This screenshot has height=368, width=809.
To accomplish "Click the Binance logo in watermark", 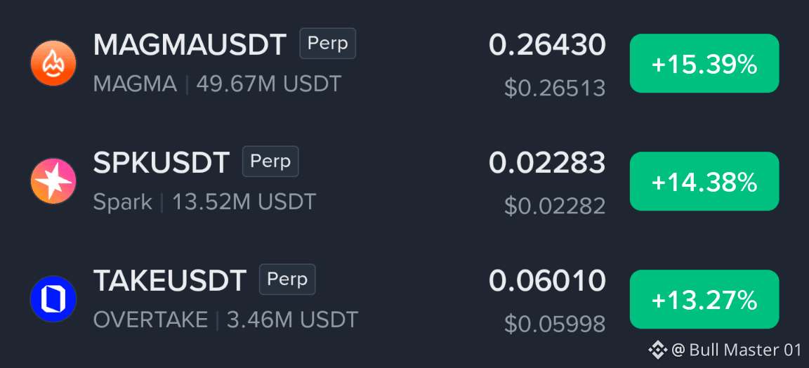I will 657,350.
